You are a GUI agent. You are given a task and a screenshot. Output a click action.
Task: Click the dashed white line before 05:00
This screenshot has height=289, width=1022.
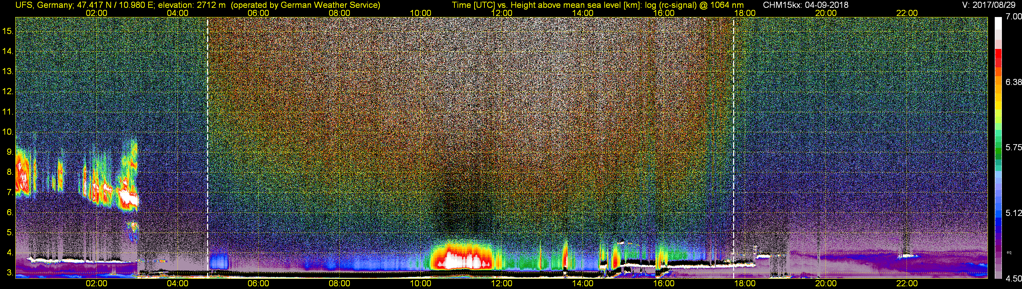point(207,148)
